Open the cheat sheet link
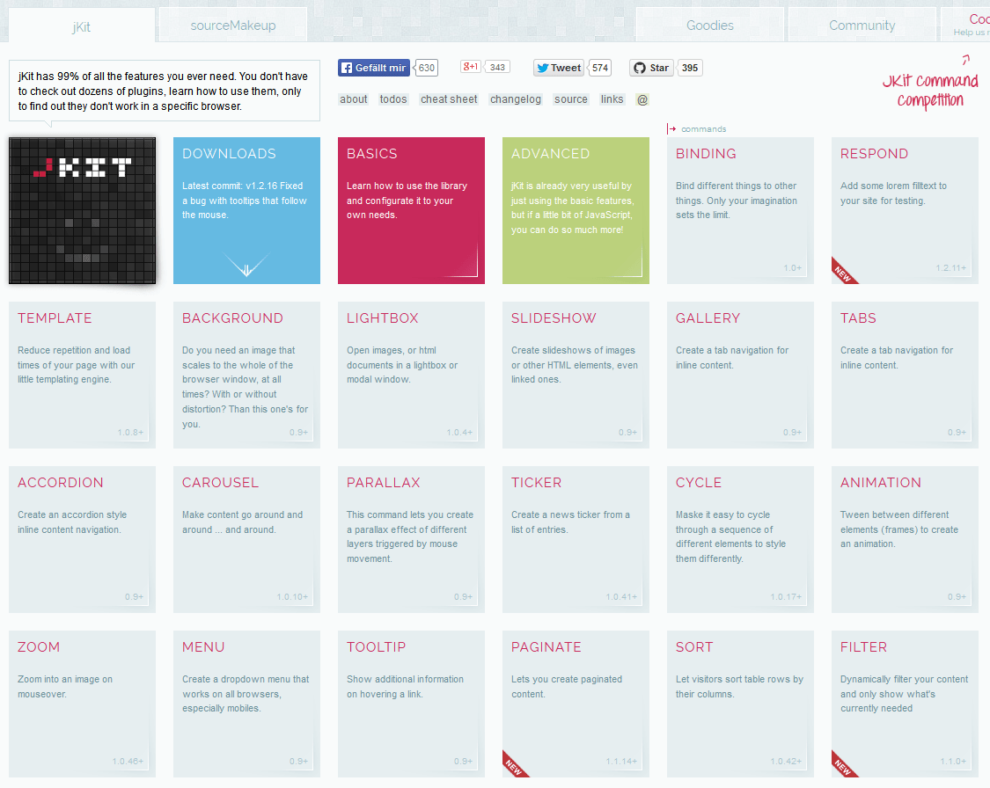Image resolution: width=990 pixels, height=788 pixels. pyautogui.click(x=448, y=99)
